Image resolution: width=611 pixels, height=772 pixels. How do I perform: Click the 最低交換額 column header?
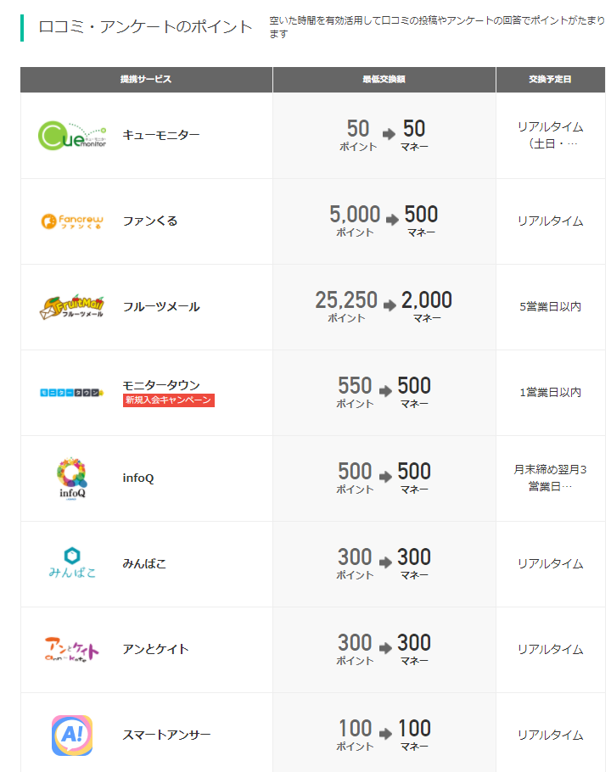pyautogui.click(x=384, y=80)
